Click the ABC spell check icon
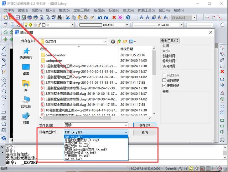228x172 pixels. click(53, 18)
